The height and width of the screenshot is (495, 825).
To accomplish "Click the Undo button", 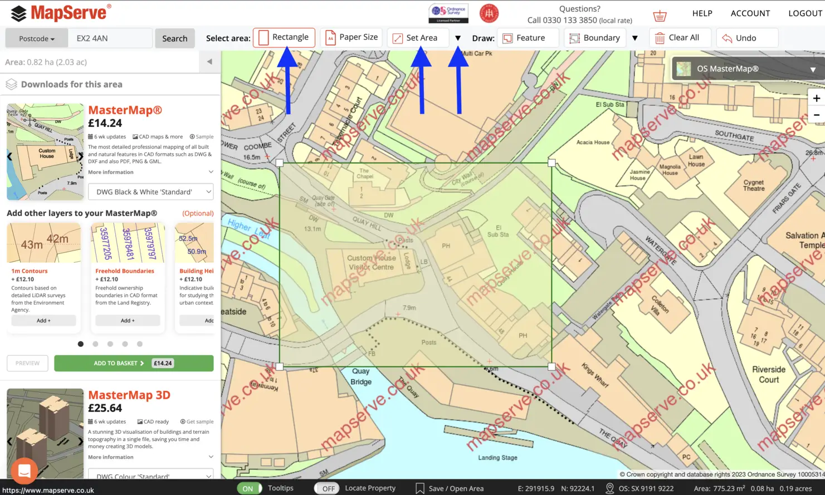I will coord(747,38).
